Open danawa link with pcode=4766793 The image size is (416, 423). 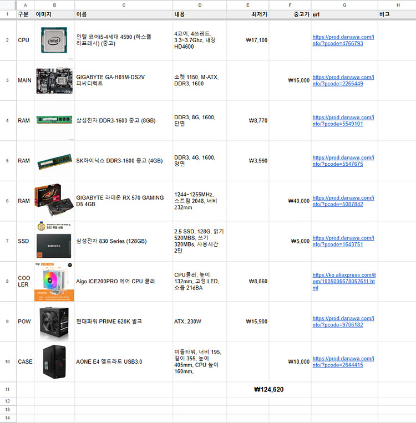click(x=343, y=40)
